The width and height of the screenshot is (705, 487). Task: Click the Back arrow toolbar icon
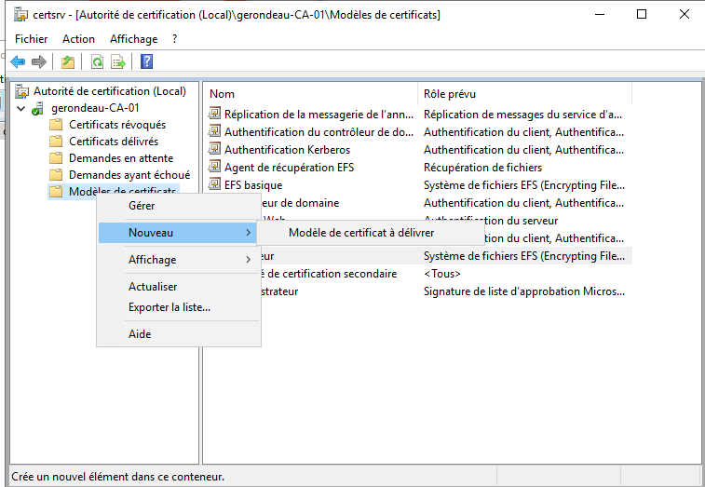[18, 62]
